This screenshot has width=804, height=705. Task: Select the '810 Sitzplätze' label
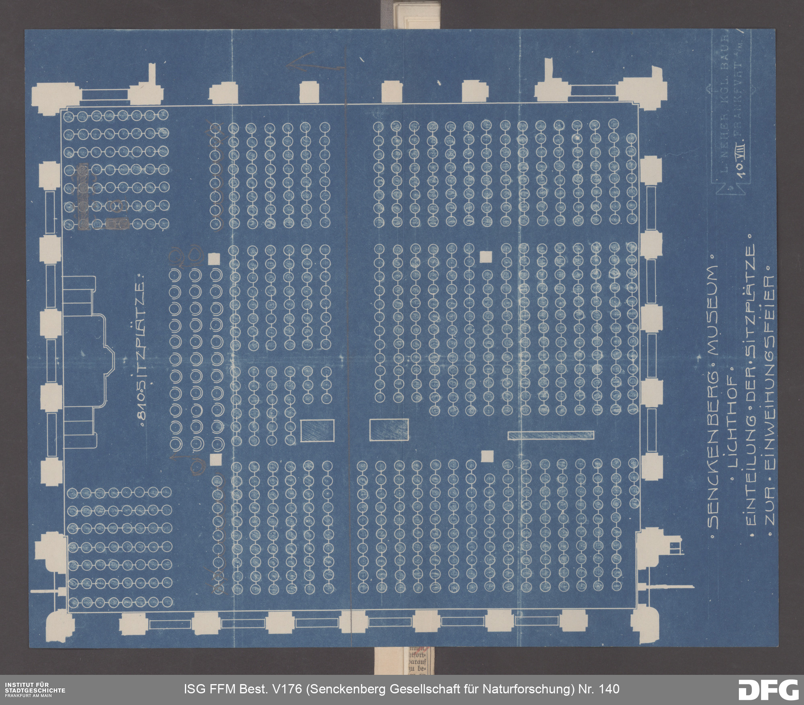(x=141, y=350)
